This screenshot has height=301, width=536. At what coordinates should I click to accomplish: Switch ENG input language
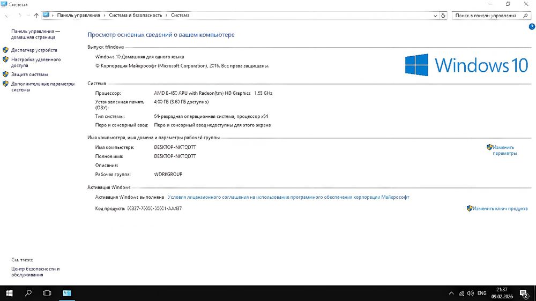(x=482, y=293)
